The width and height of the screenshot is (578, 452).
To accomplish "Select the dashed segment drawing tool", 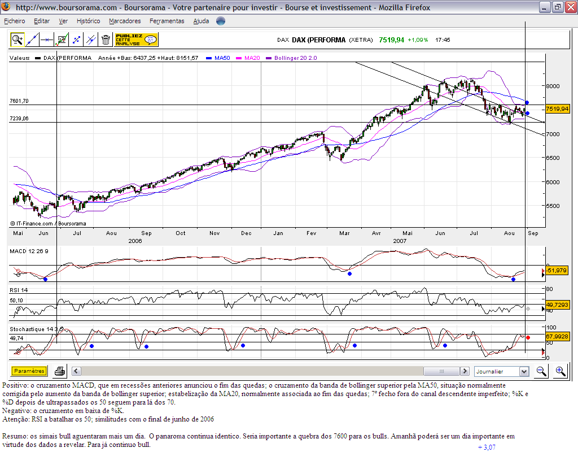I will click(x=76, y=40).
